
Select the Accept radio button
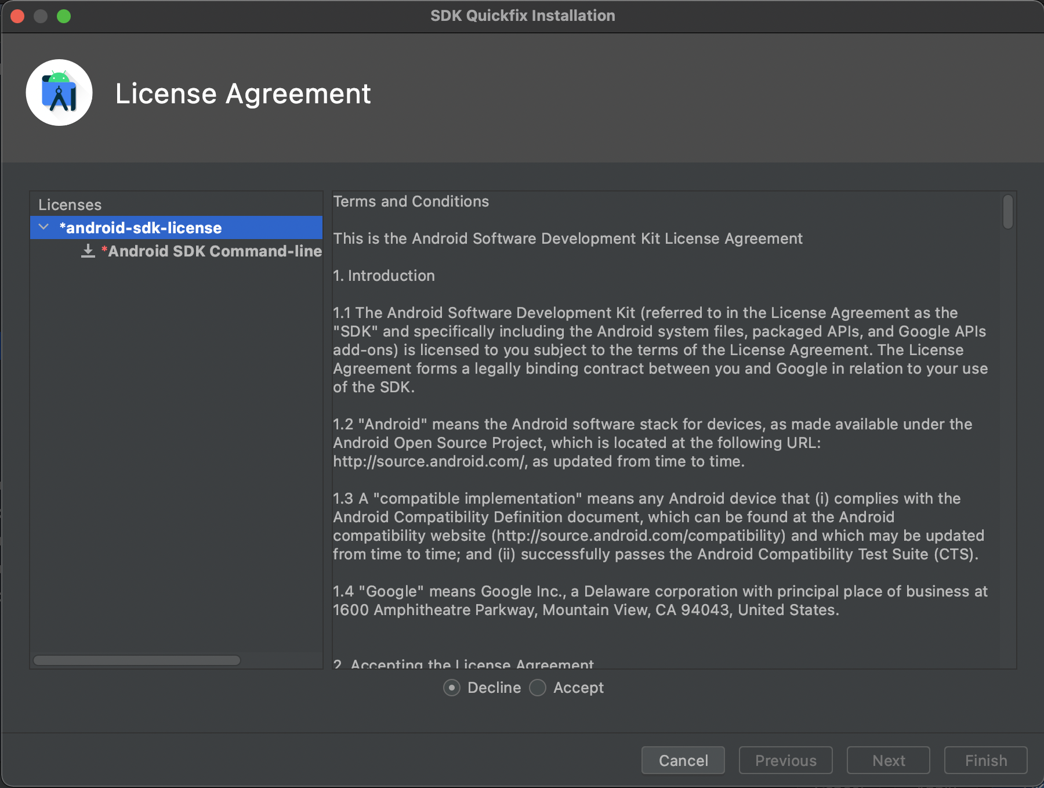538,688
